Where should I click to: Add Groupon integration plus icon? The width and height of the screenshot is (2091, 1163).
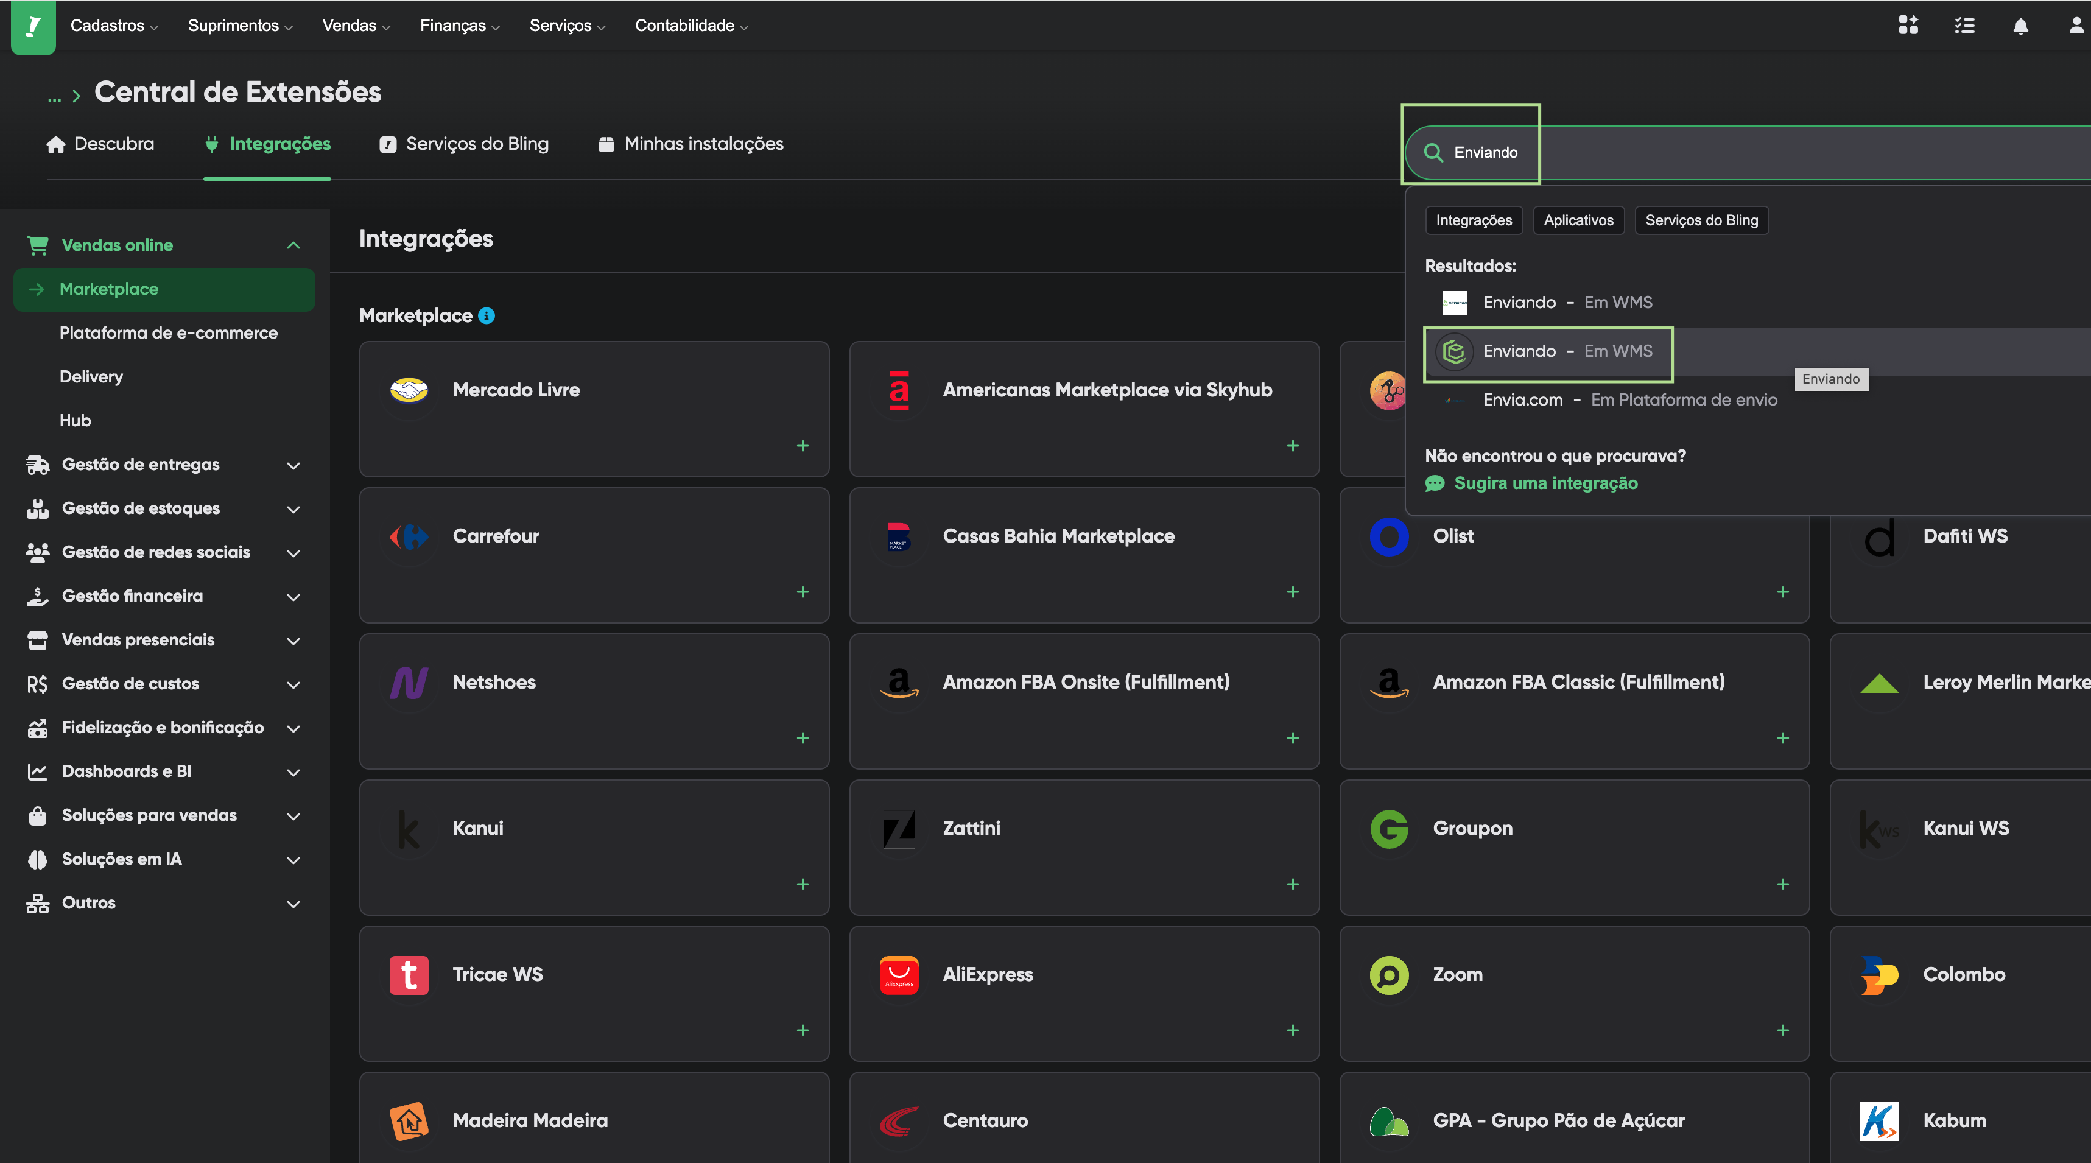point(1782,884)
